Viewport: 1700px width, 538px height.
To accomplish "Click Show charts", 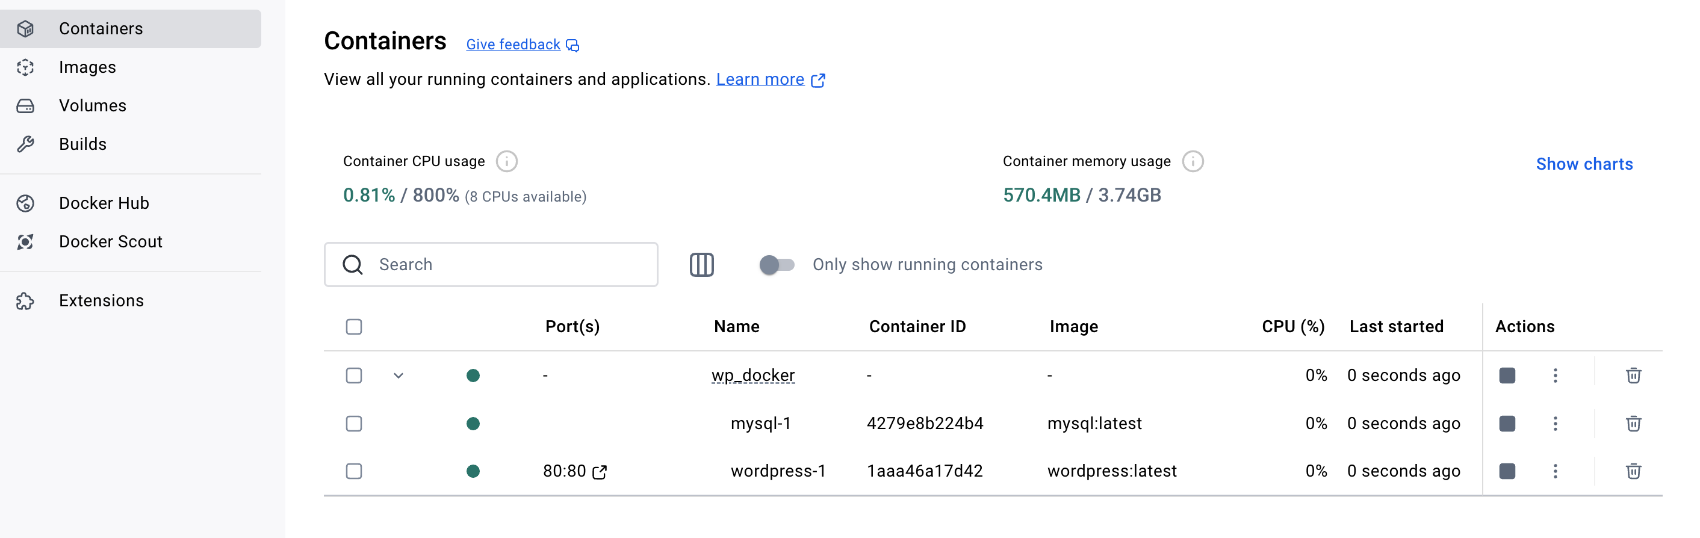I will click(x=1584, y=164).
